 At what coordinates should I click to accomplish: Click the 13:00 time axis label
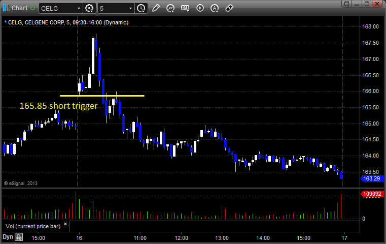(222, 238)
